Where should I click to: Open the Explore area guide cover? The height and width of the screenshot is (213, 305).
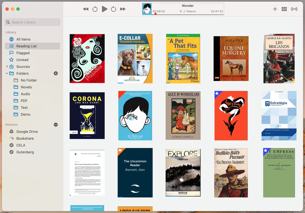183,173
